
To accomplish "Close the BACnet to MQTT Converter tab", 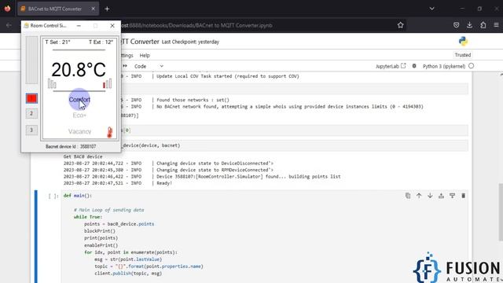I will tap(93, 9).
